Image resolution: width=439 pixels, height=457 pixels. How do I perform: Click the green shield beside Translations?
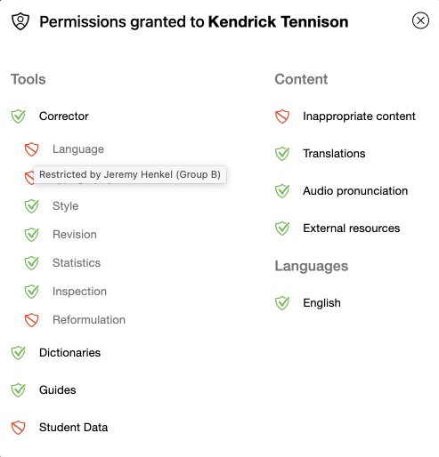(282, 154)
